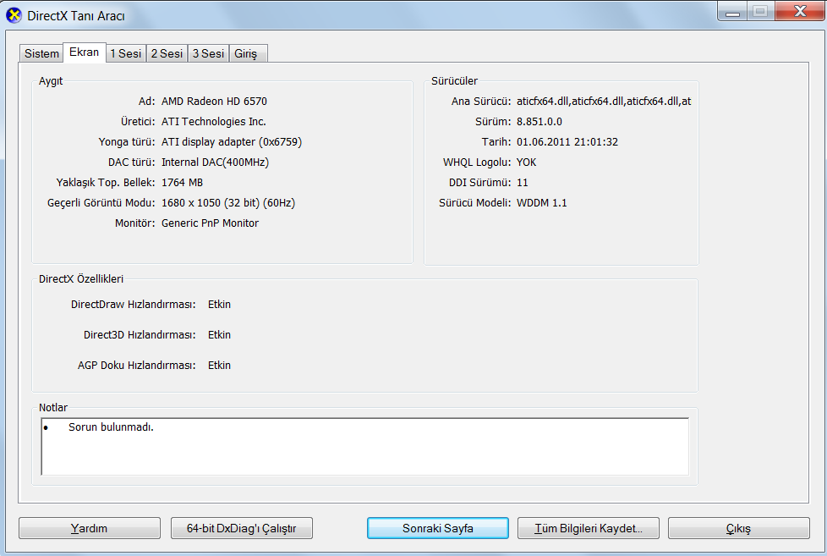Open the 2 Sesi tab

coord(167,53)
